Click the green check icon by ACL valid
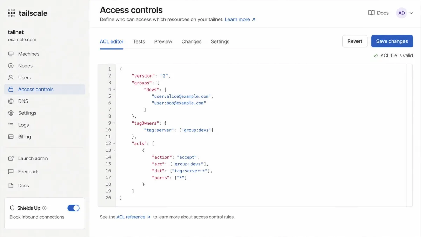Screen dimensions: 421x237 tap(376, 55)
